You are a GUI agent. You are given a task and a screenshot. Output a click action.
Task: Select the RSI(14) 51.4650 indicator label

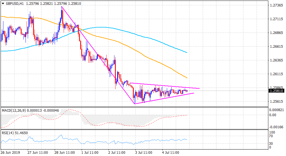[15, 133]
